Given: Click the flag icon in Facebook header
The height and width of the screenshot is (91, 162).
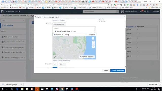Looking at the screenshot, I should pos(145,11).
